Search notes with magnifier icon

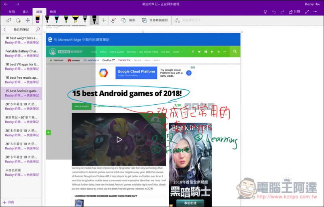coord(38,30)
